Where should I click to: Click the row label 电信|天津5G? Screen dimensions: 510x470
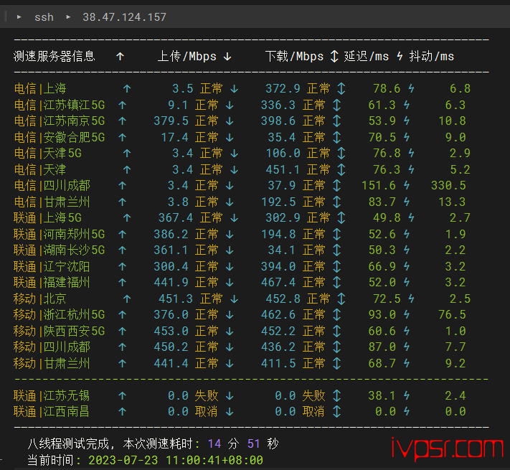pyautogui.click(x=48, y=153)
